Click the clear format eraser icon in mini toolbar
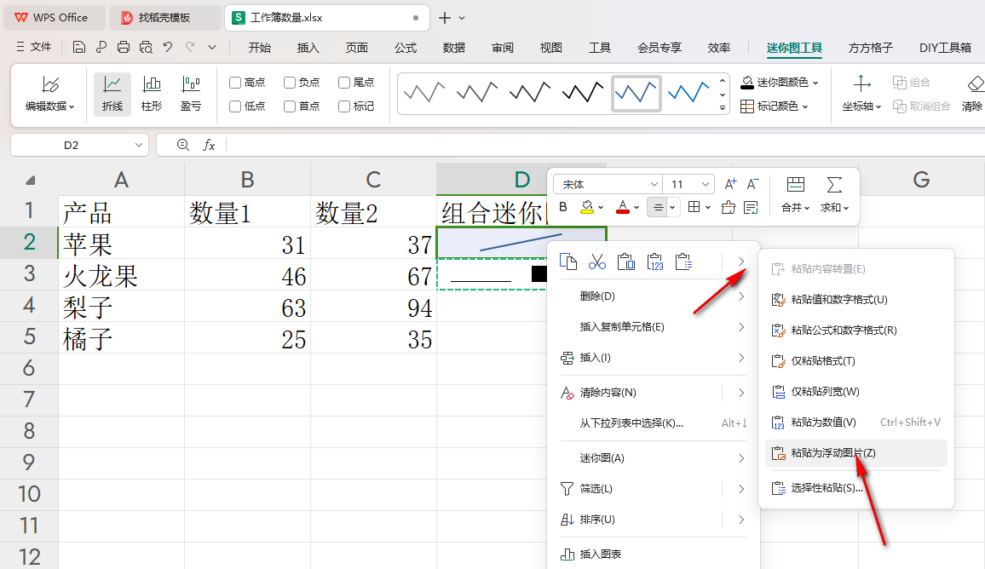Image resolution: width=985 pixels, height=569 pixels. [728, 207]
